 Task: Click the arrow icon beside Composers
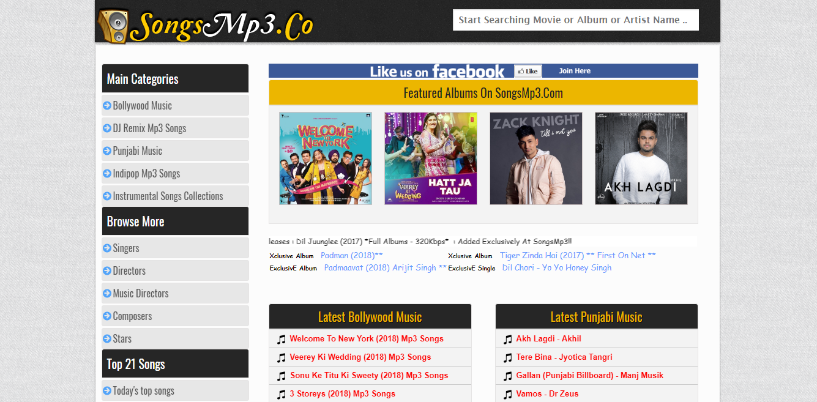[x=107, y=316]
